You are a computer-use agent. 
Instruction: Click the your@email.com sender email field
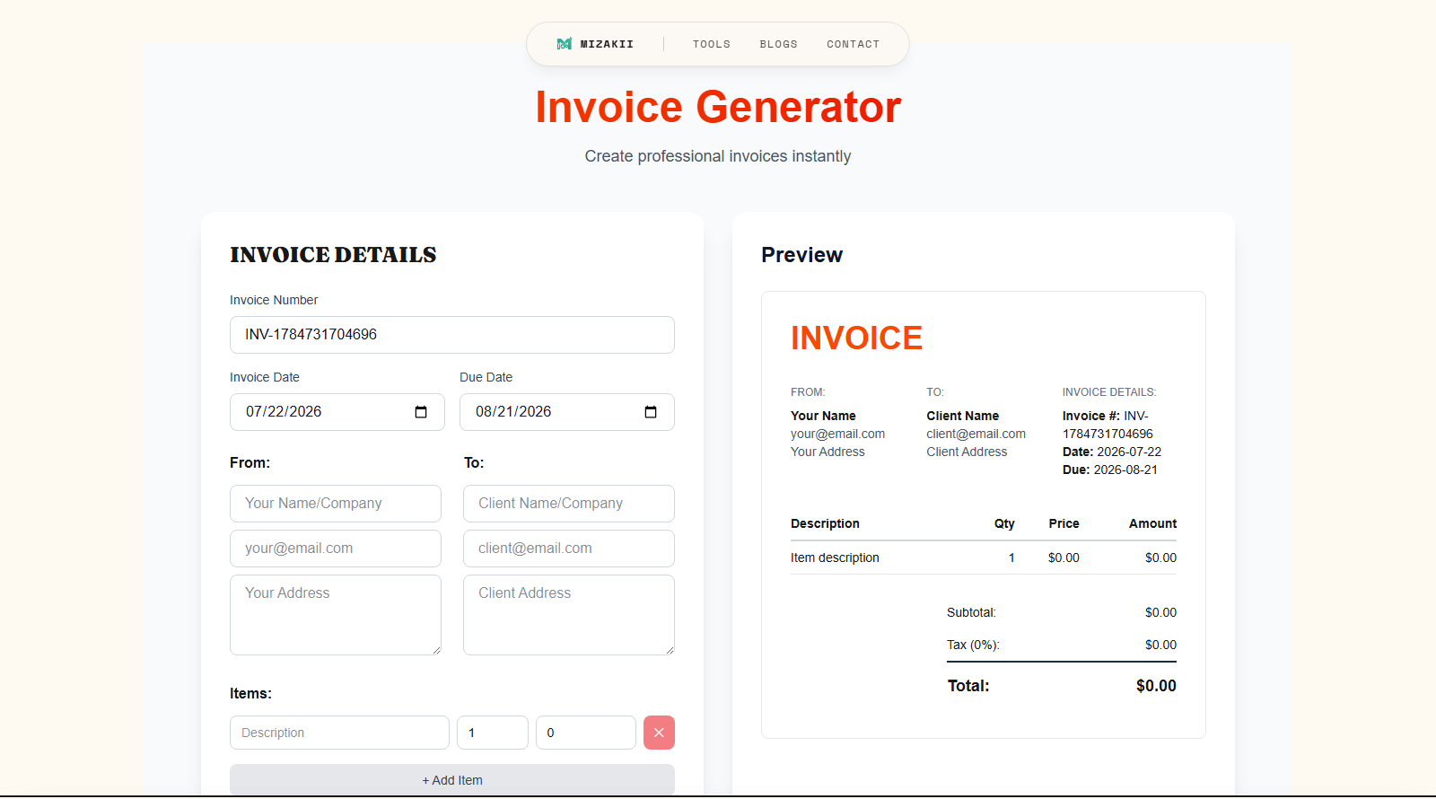(336, 549)
